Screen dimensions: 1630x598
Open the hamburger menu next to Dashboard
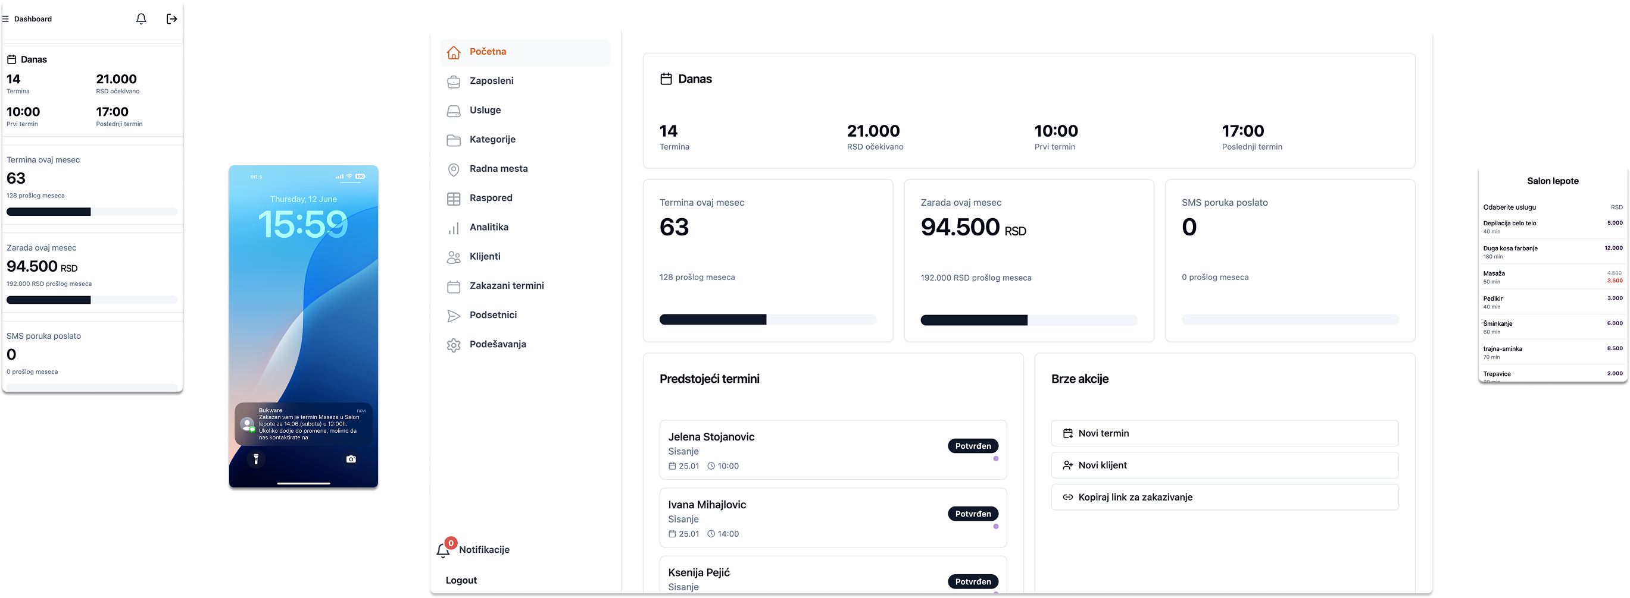click(x=5, y=19)
